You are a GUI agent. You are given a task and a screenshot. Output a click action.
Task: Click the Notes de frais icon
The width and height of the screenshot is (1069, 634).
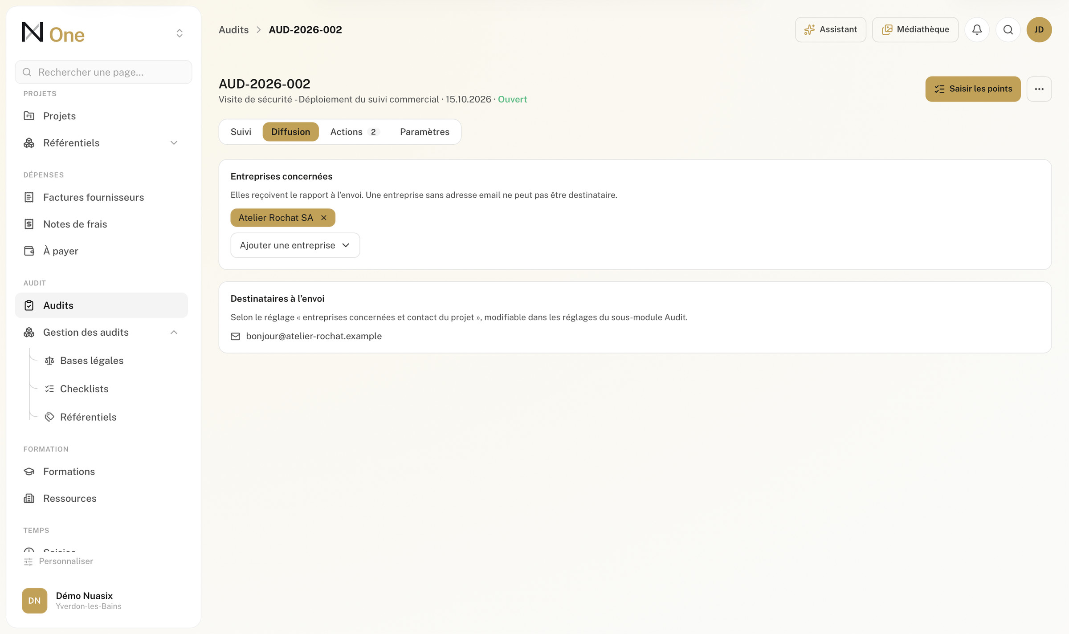29,224
